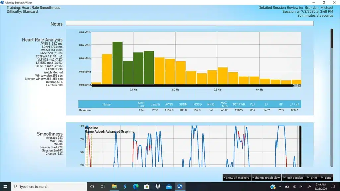This screenshot has height=191, width=340.
Task: Click Baseline MAX-MIN value 68.85
Action: 225,110
